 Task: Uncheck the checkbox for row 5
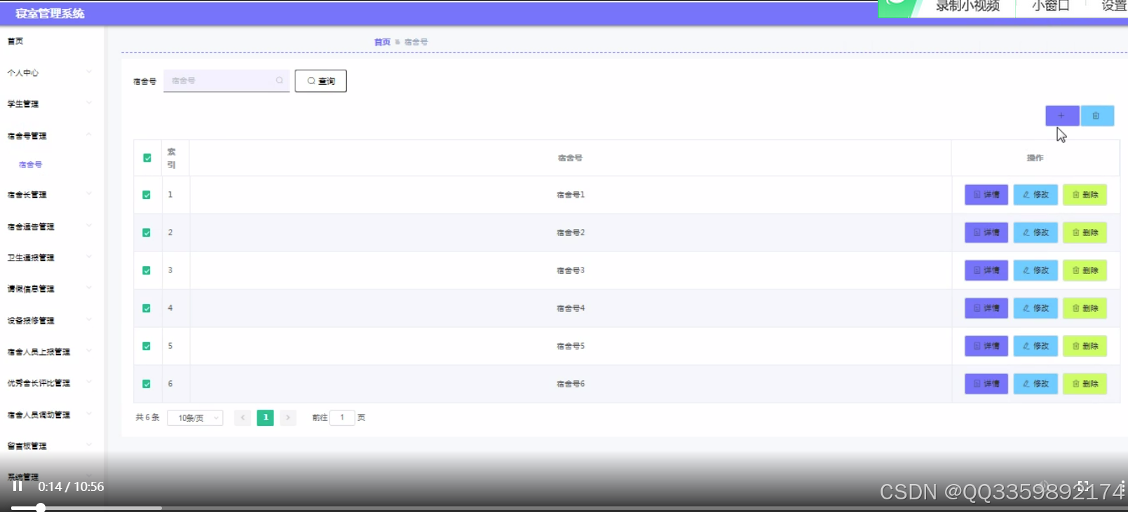[147, 346]
